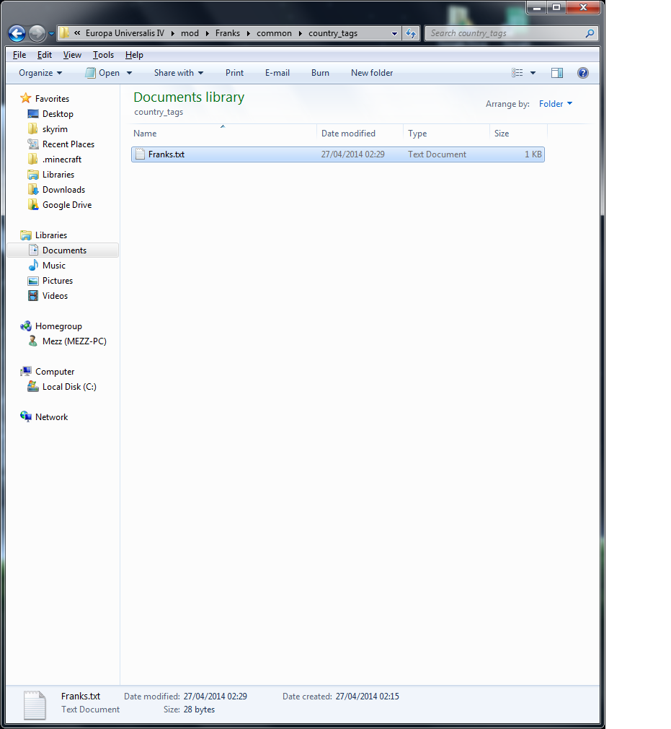Click the Favorites star icon
This screenshot has height=729, width=671.
25,99
